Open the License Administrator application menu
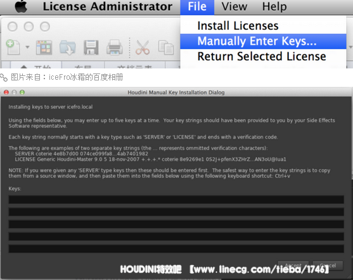Viewport: 353px width, 280px height. (108, 6)
